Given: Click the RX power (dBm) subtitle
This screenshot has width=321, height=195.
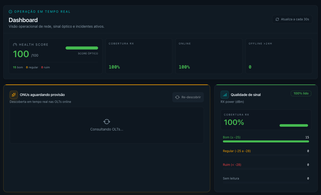Looking at the screenshot, I should tap(232, 102).
